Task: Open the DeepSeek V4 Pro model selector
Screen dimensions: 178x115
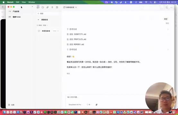Action: [76, 104]
